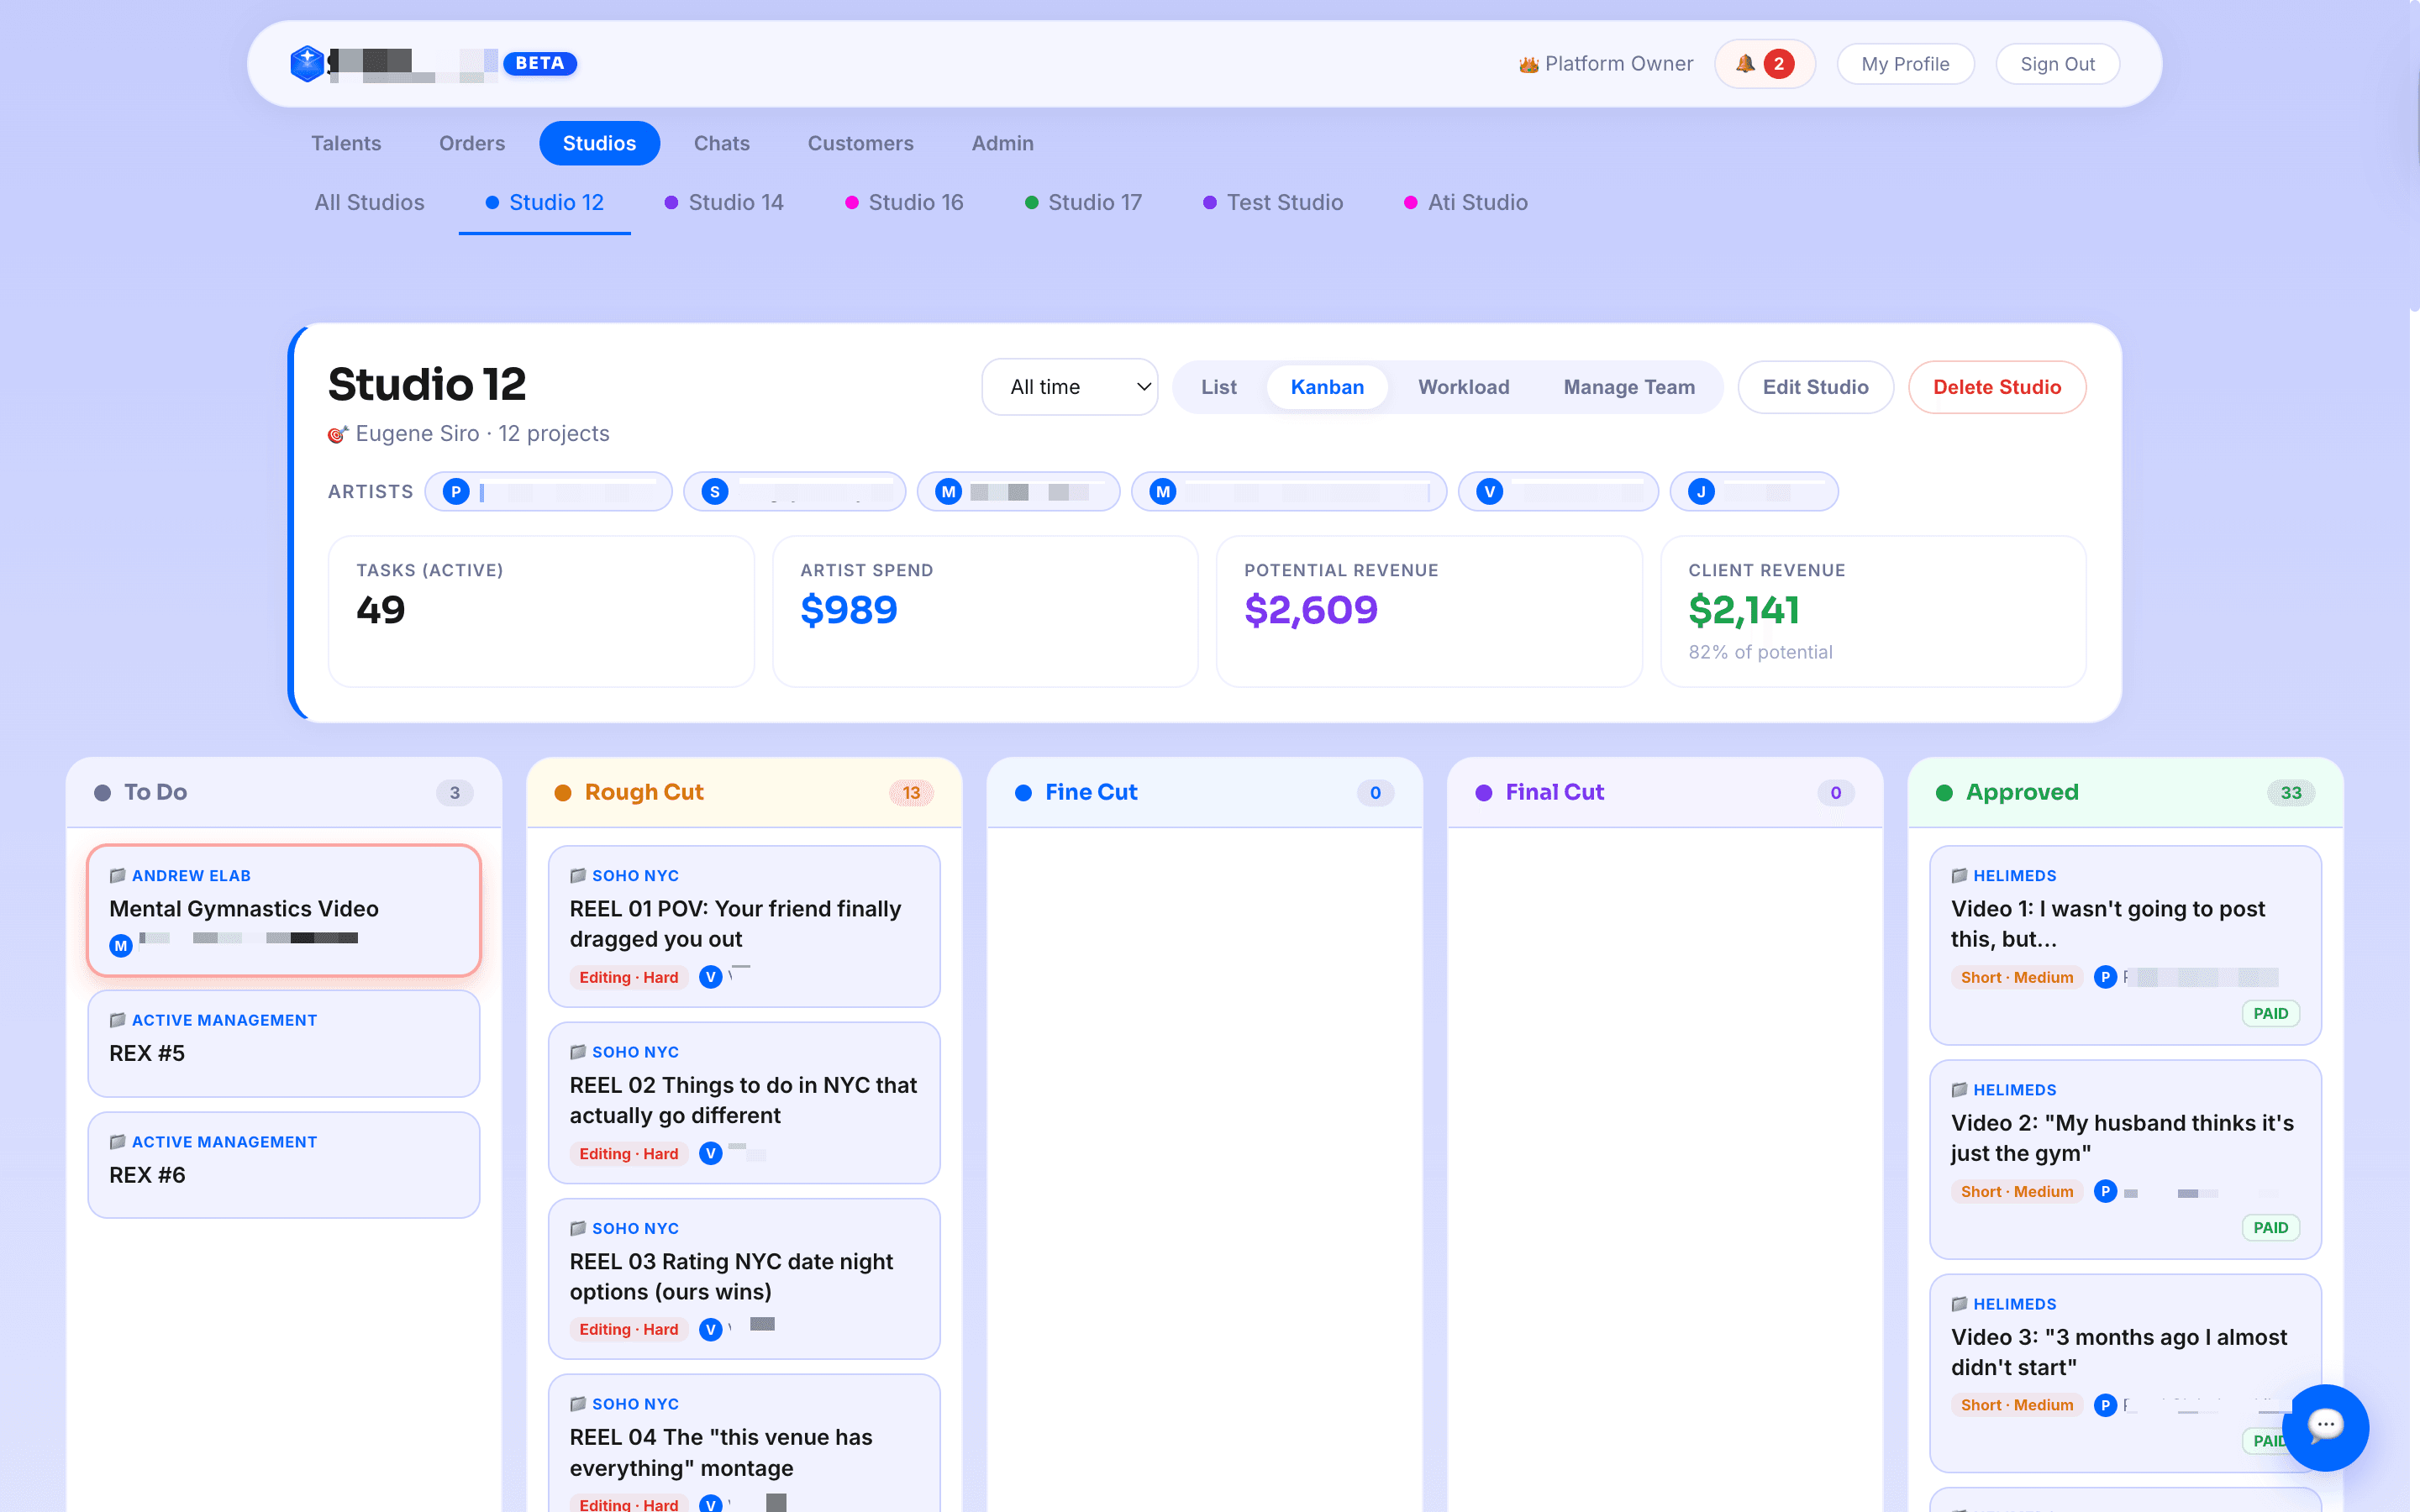Open the chat support bubble
The width and height of the screenshot is (2420, 1512).
click(2325, 1427)
